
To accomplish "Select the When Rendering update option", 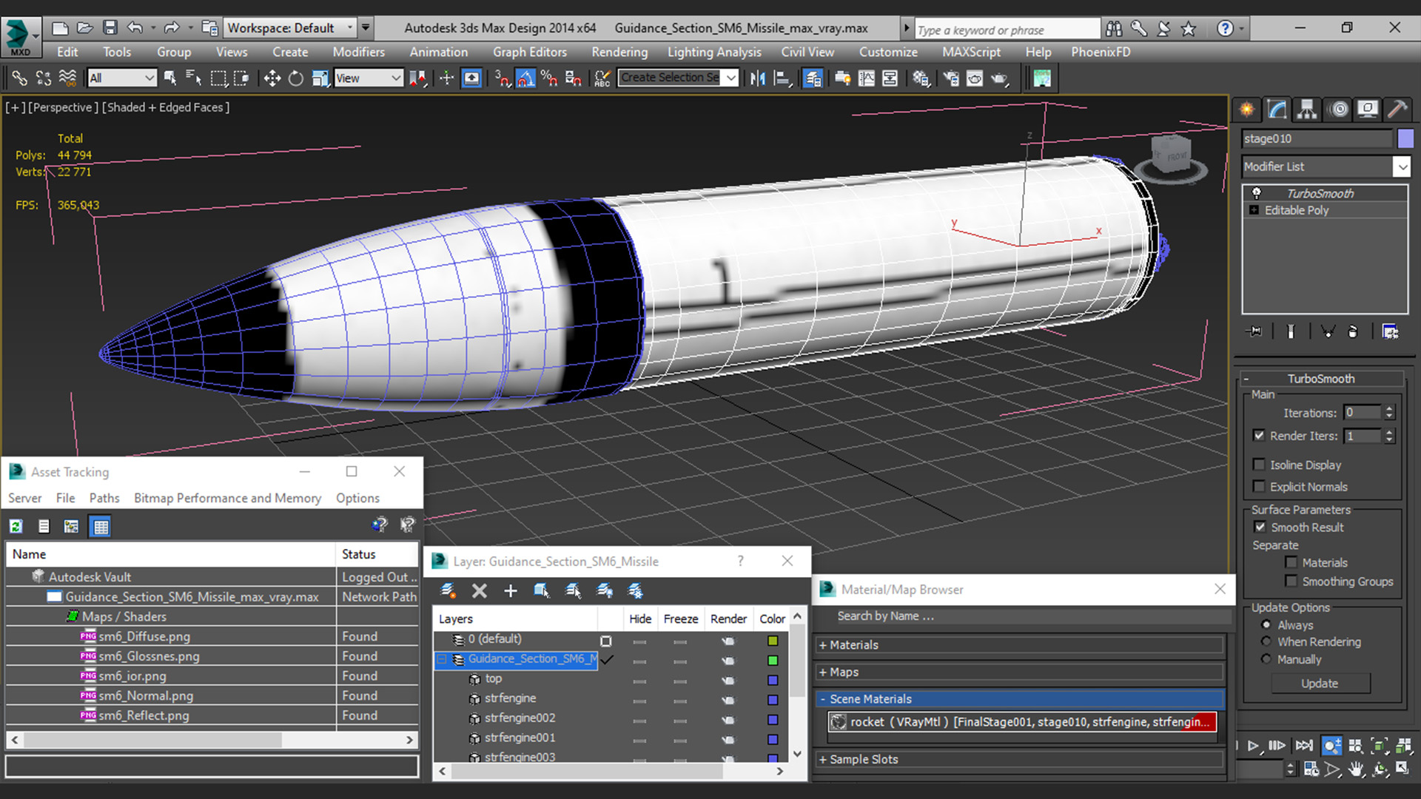I will click(1266, 641).
